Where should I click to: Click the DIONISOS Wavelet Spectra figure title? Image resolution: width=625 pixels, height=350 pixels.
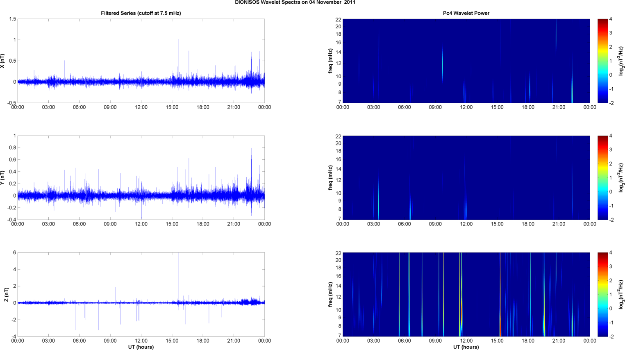click(295, 2)
